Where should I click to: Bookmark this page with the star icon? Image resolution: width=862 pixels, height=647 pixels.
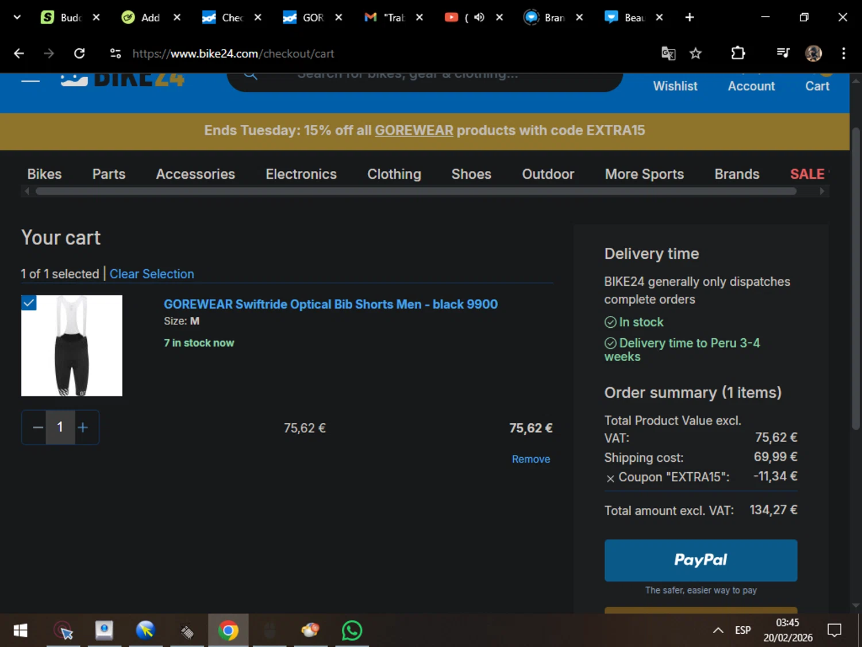(695, 53)
